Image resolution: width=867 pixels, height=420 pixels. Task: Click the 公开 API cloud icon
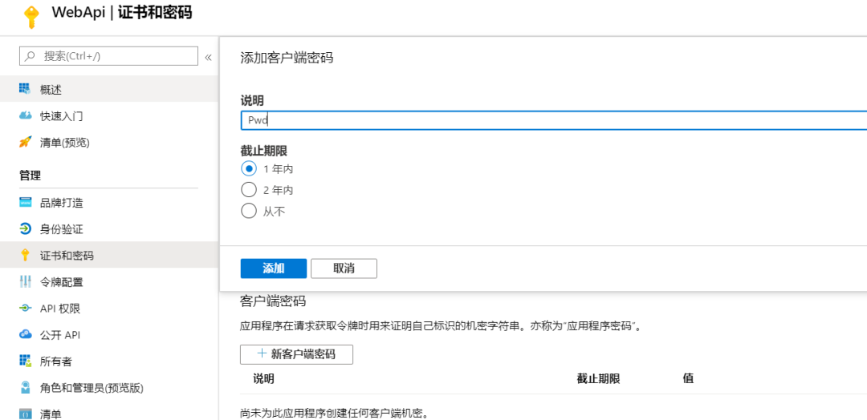(25, 334)
